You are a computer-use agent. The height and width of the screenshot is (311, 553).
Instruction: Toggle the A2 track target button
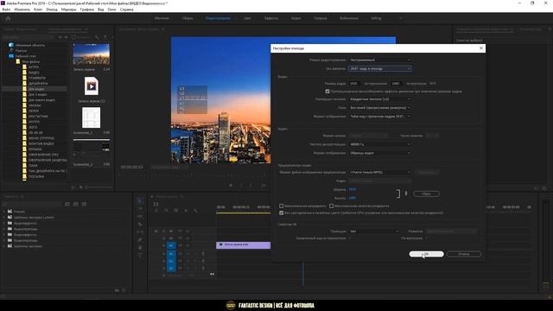point(171,261)
